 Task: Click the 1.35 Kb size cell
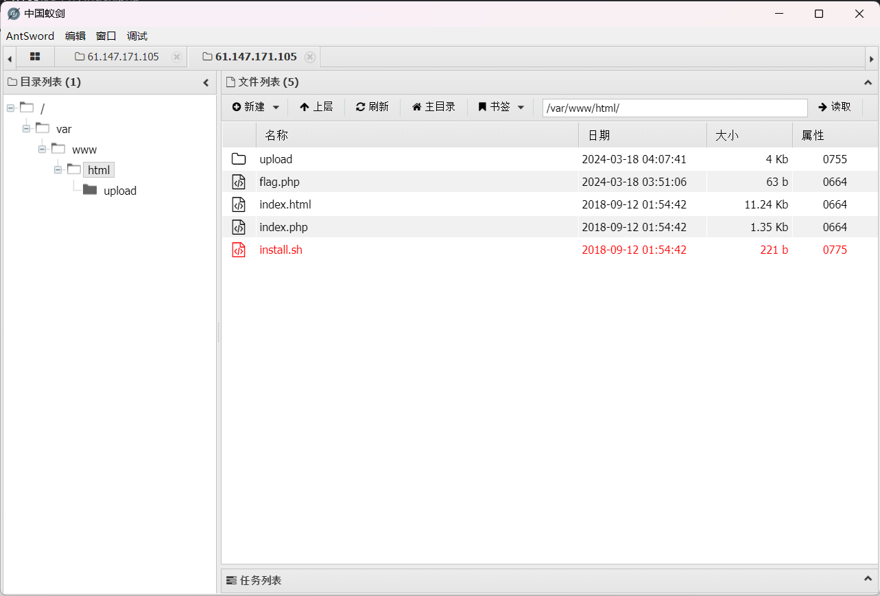[x=770, y=227]
